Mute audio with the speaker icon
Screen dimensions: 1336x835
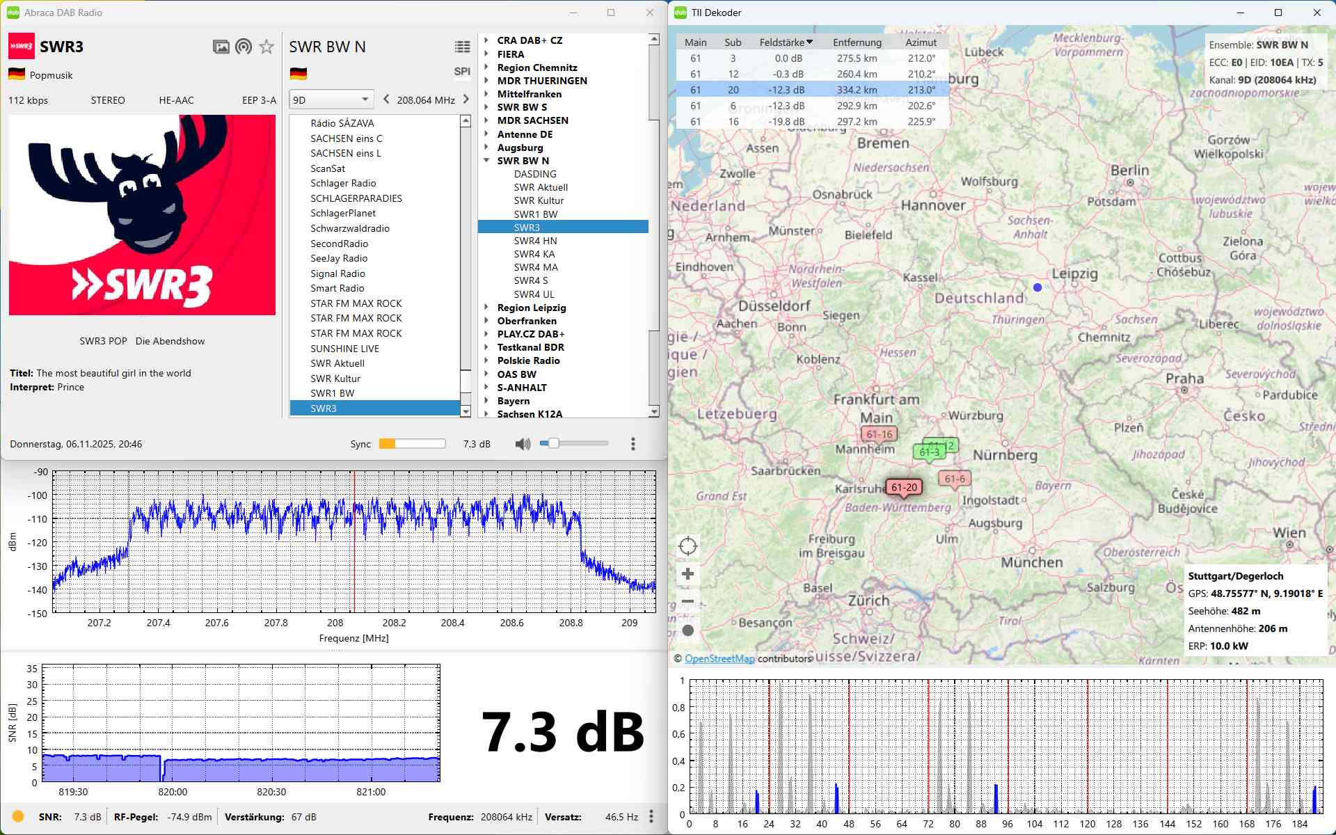pyautogui.click(x=522, y=444)
